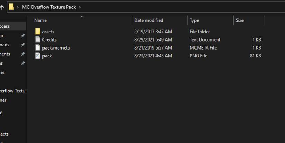
Task: Open the chevron before MC Overflow Texture Pack breadcrumb
Action: 18,7
